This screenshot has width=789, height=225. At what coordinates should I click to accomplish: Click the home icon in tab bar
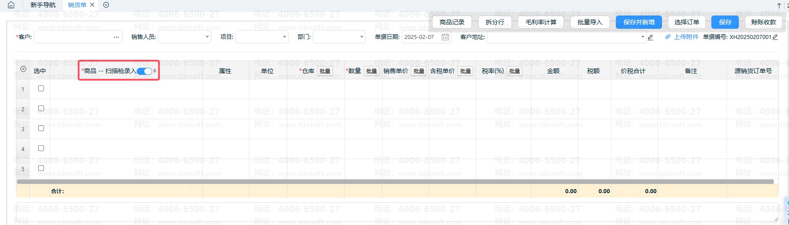(11, 5)
